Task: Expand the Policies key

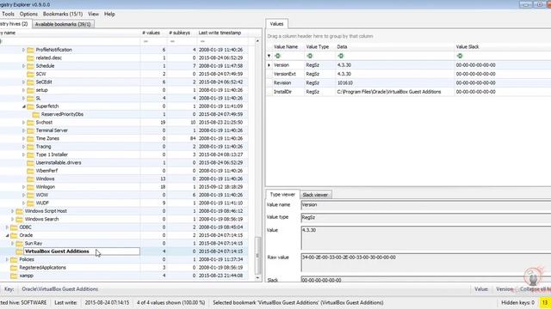Action: pos(8,259)
